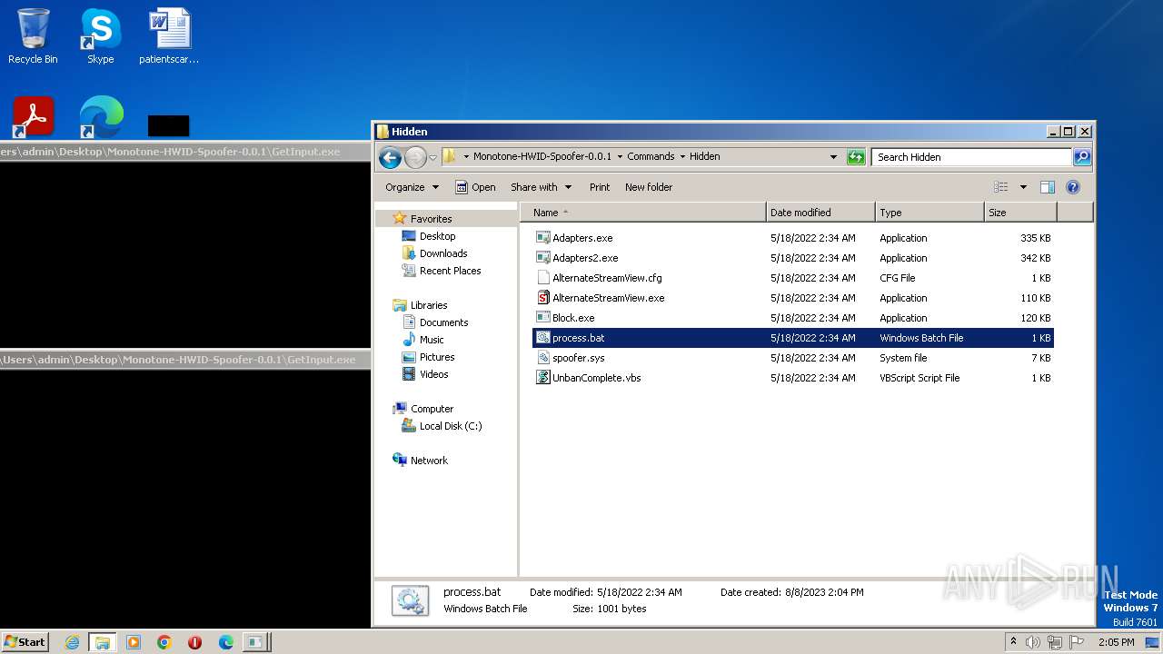The width and height of the screenshot is (1163, 654).
Task: Focus the Search Hidden input field
Action: point(971,157)
